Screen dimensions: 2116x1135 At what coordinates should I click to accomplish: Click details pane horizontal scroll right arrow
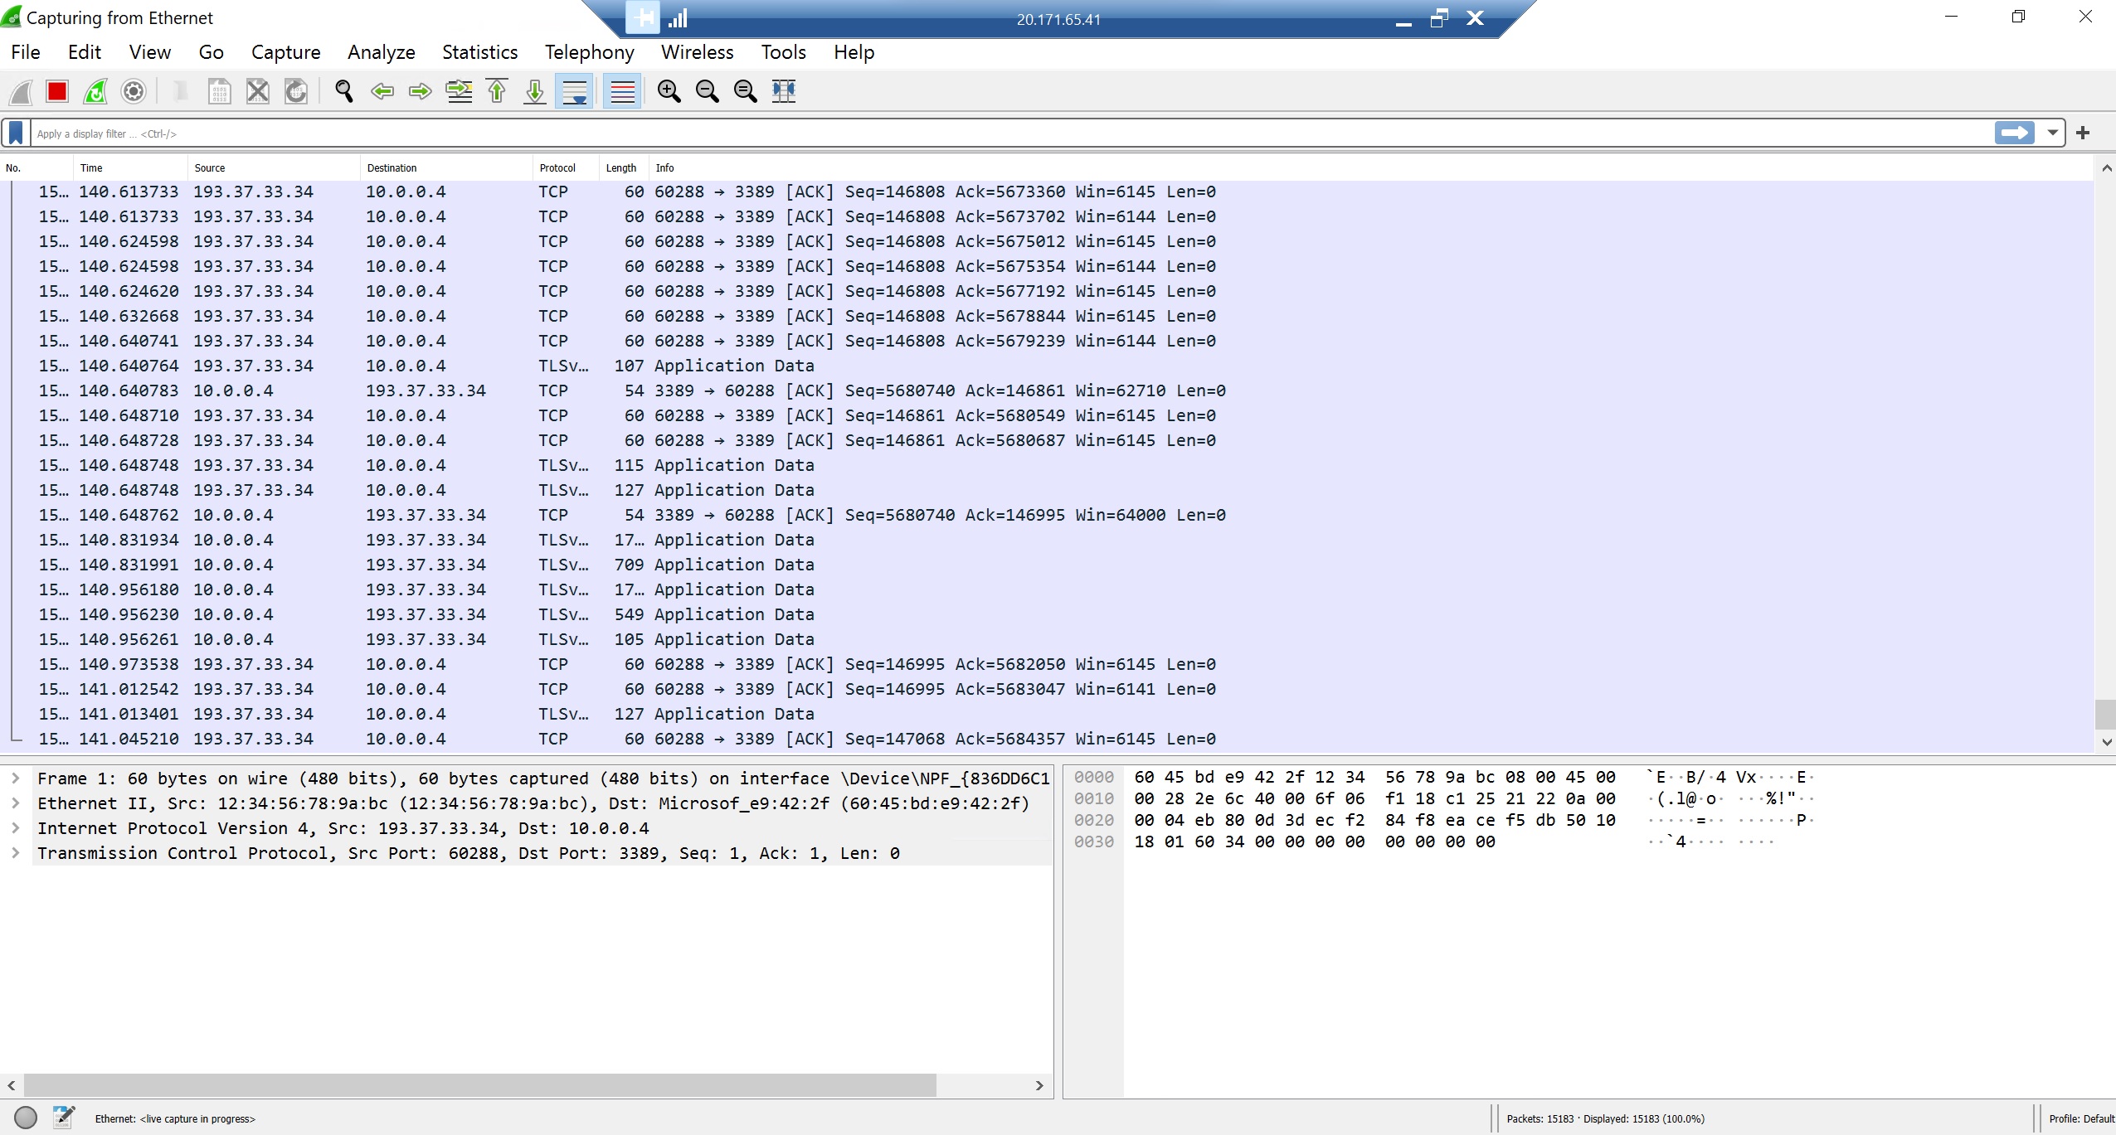1039,1085
